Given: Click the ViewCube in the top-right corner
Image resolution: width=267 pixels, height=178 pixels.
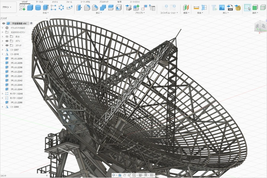Looking at the screenshot, I should pyautogui.click(x=261, y=26).
